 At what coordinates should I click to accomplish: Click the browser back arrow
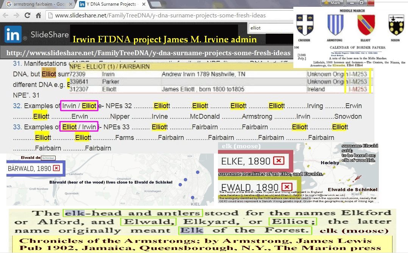coord(6,16)
